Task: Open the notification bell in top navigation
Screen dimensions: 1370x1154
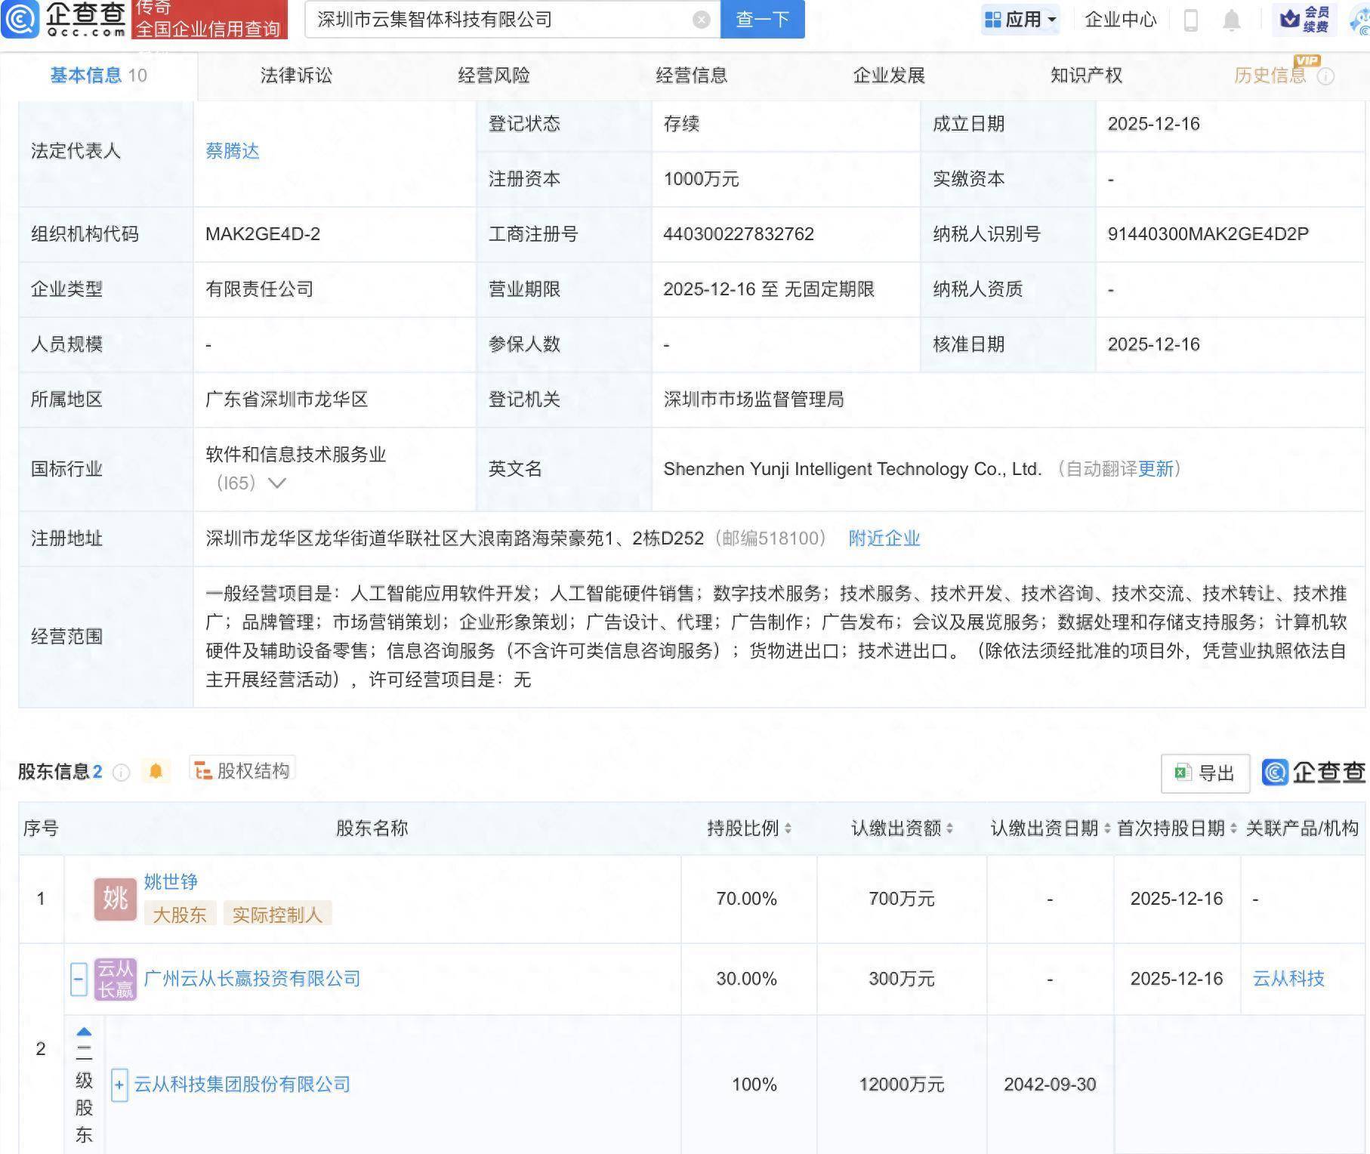Action: [x=1232, y=20]
